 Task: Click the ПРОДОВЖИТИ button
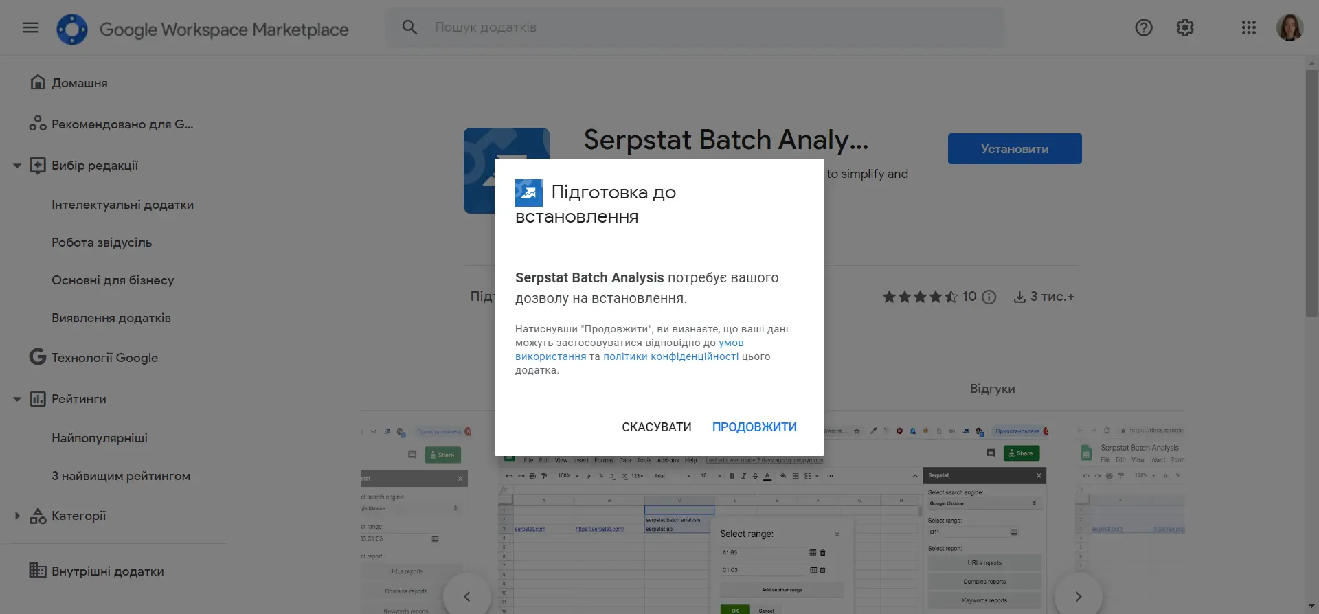[x=754, y=427]
